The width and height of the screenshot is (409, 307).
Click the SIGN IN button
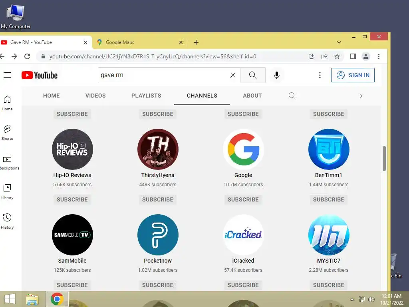point(353,75)
